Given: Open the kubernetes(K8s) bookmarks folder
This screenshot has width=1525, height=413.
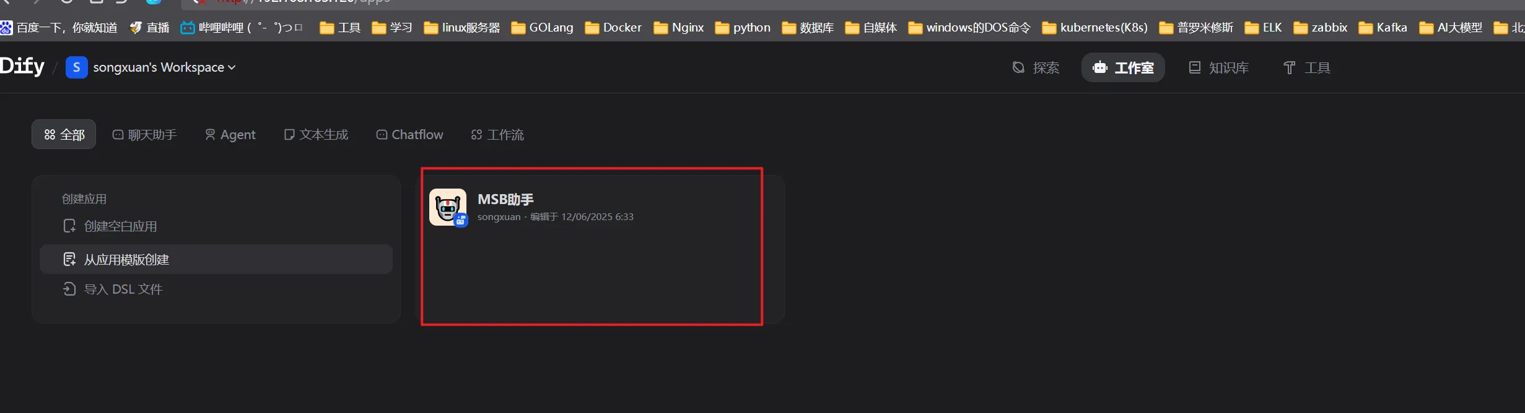Looking at the screenshot, I should (x=1095, y=28).
